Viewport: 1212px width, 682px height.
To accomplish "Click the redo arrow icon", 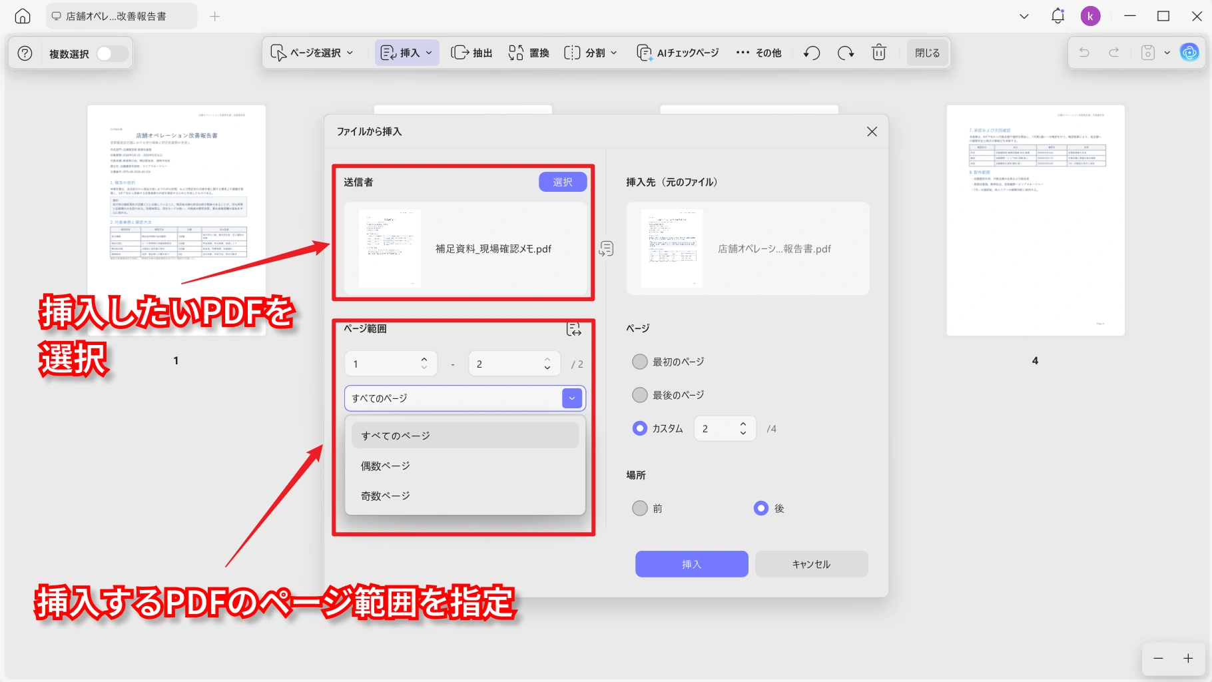I will pos(1113,53).
